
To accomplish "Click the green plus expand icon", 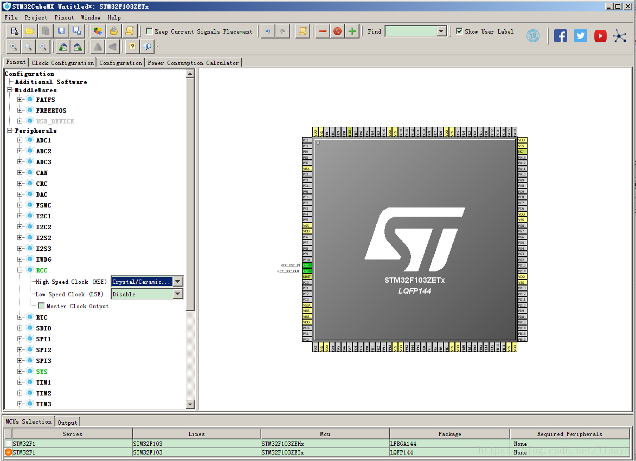I will (x=352, y=31).
